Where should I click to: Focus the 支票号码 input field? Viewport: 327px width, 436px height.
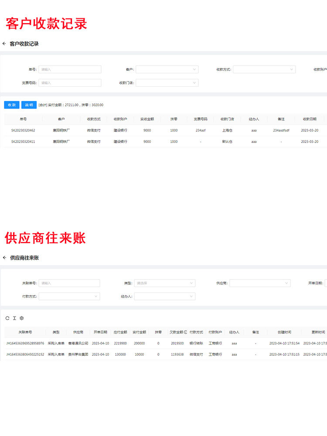[x=70, y=82]
